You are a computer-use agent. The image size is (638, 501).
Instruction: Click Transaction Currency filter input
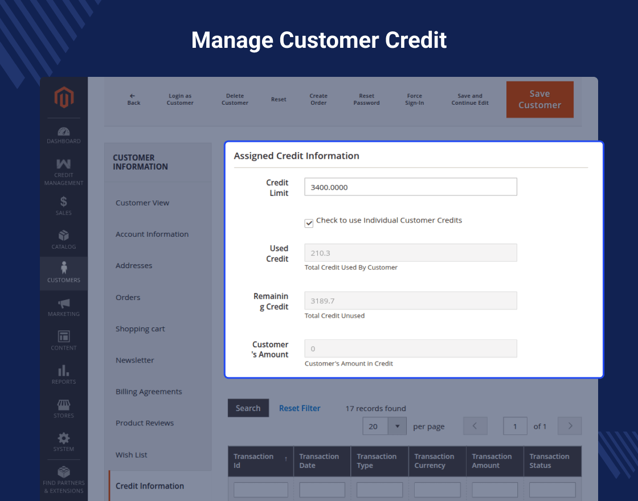tap(437, 490)
